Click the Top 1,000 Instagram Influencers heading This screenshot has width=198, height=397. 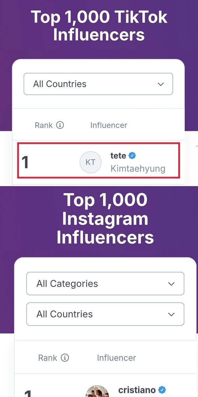click(105, 219)
